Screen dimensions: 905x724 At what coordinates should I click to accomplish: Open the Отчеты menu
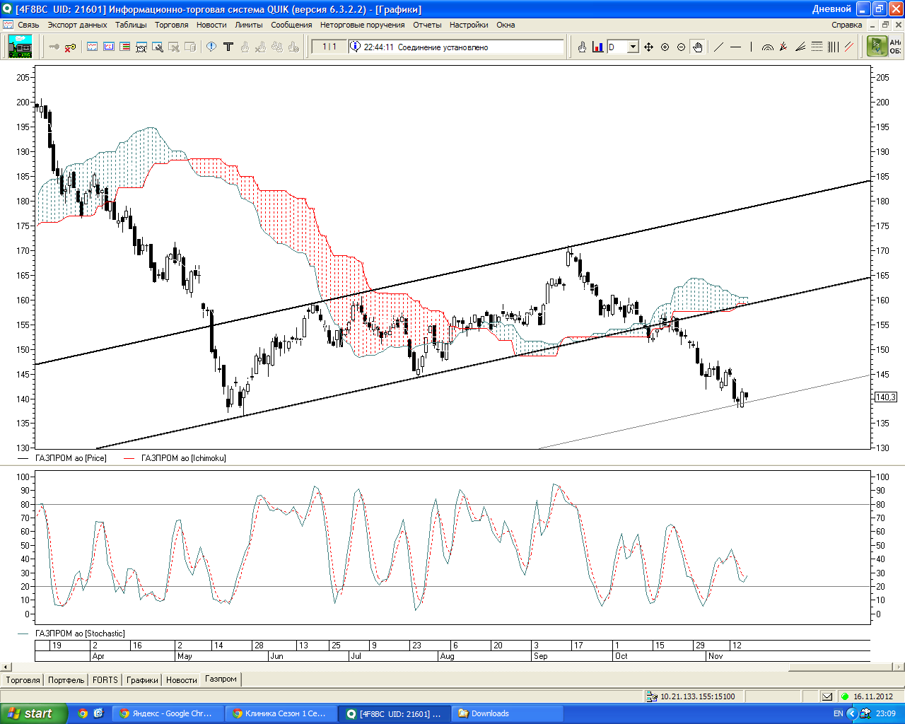point(427,25)
